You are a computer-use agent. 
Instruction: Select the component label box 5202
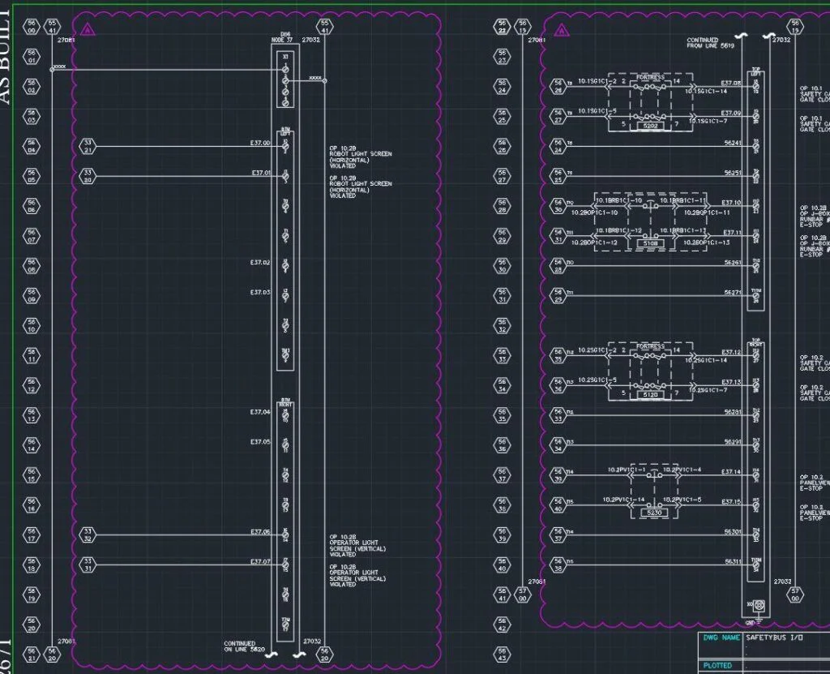650,126
